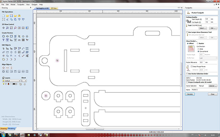The height and width of the screenshot is (137, 220).
Task: Click the scissors Trim tool in Edit Objects
Action: pos(27,56)
